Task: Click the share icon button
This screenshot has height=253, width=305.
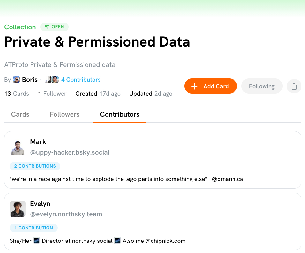Action: click(294, 86)
